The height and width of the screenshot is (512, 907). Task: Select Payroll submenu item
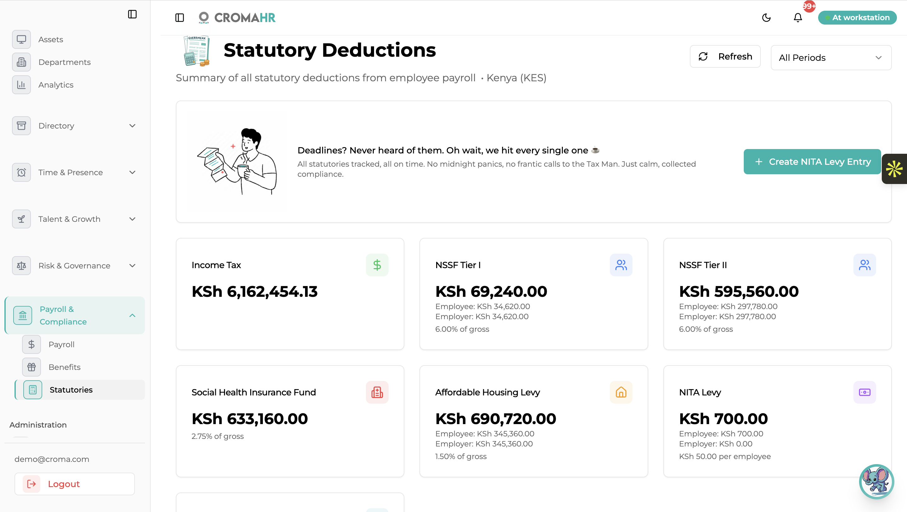tap(62, 344)
